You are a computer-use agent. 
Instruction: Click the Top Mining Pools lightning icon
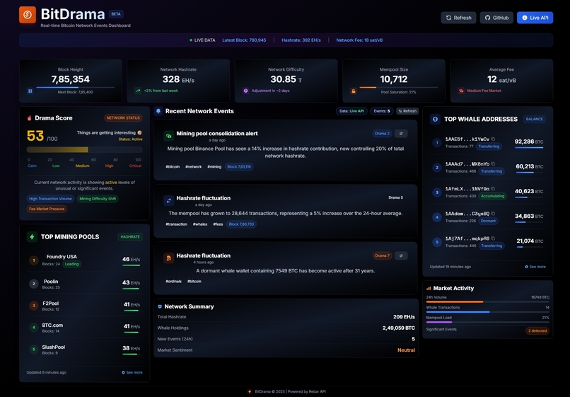coord(32,236)
